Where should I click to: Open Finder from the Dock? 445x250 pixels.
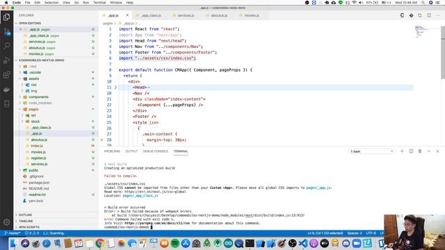pyautogui.click(x=14, y=244)
